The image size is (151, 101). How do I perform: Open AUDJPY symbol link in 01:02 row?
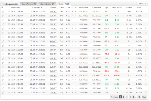[53, 37]
